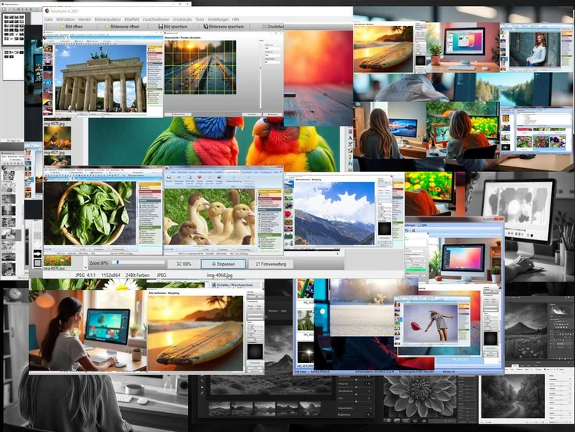Open the Hilfe menu
The height and width of the screenshot is (432, 575).
(236, 19)
